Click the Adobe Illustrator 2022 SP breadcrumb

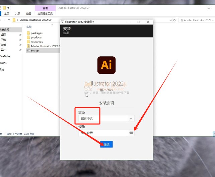36,20
